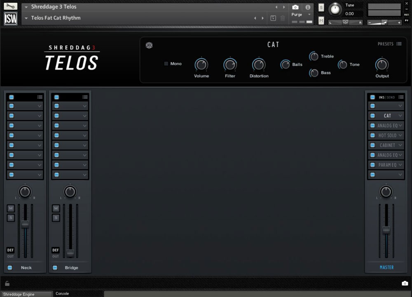The height and width of the screenshot is (297, 412).
Task: Bypass the CAT effect in Master
Action: 372,116
